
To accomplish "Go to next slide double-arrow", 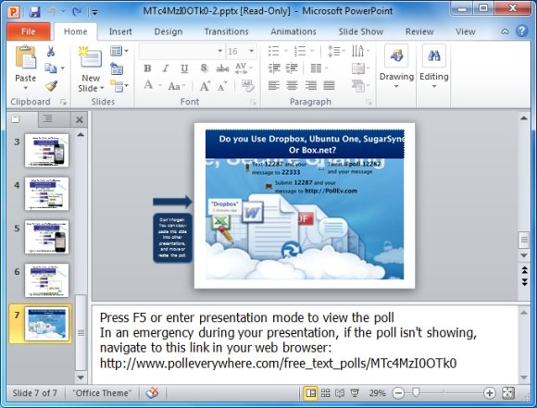I will (x=524, y=282).
